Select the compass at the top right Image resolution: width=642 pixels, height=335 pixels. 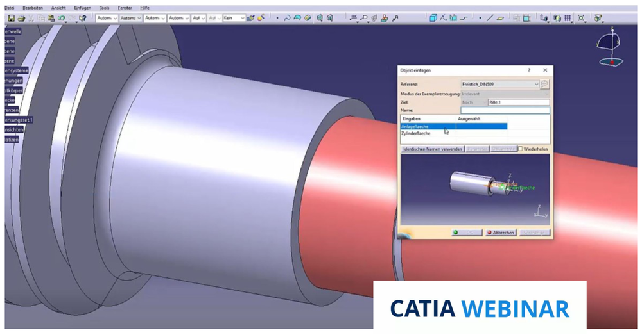[x=611, y=46]
